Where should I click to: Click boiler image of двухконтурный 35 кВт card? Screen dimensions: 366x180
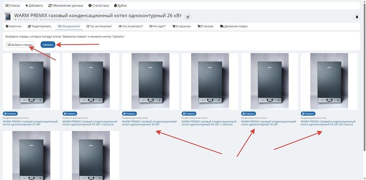pyautogui.click(x=270, y=82)
